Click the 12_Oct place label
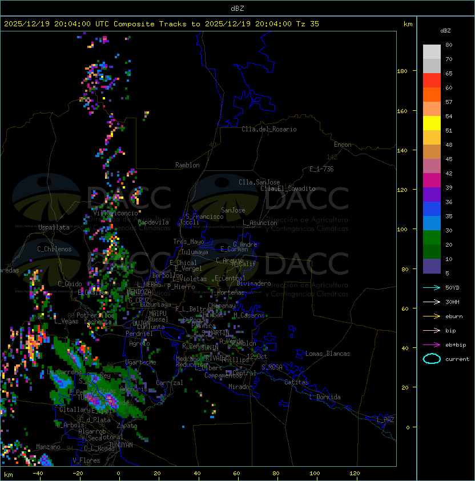 click(x=257, y=356)
